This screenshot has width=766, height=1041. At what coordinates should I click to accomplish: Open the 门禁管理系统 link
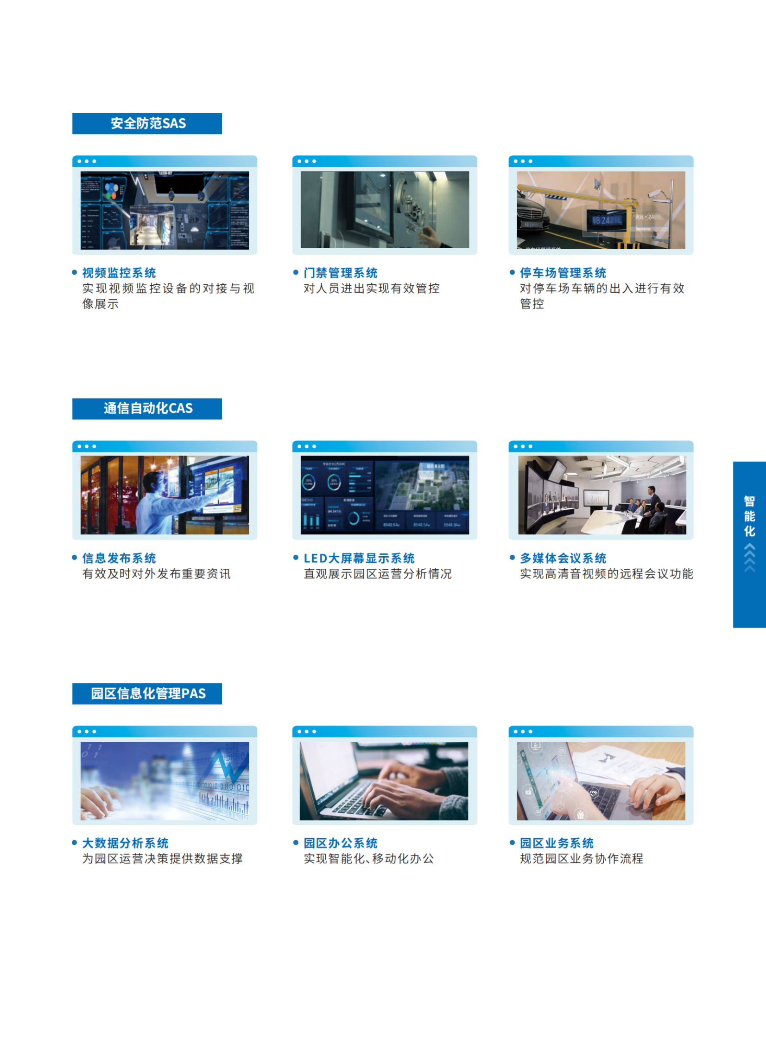click(x=341, y=272)
